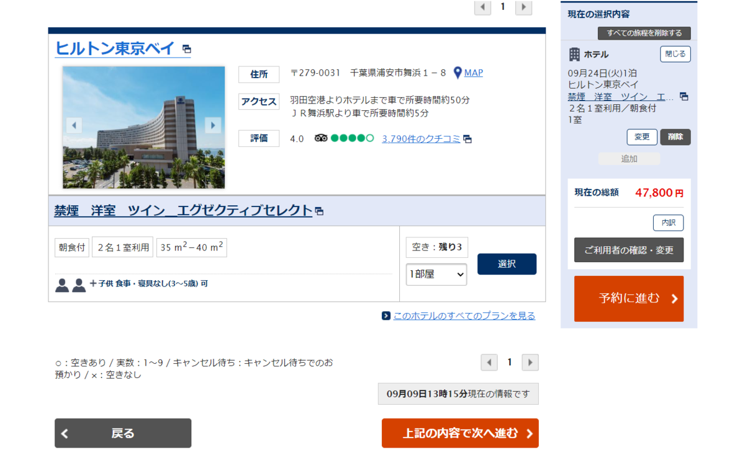Go to next page using top pager arrow
Screen dimensions: 745x455
(x=523, y=7)
